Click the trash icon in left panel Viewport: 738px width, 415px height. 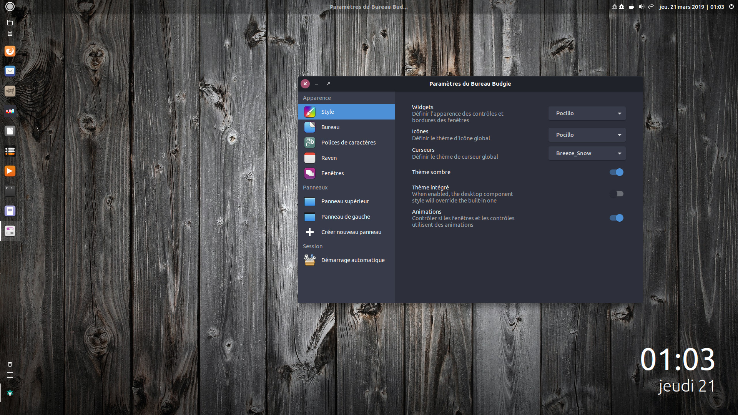[x=10, y=364]
